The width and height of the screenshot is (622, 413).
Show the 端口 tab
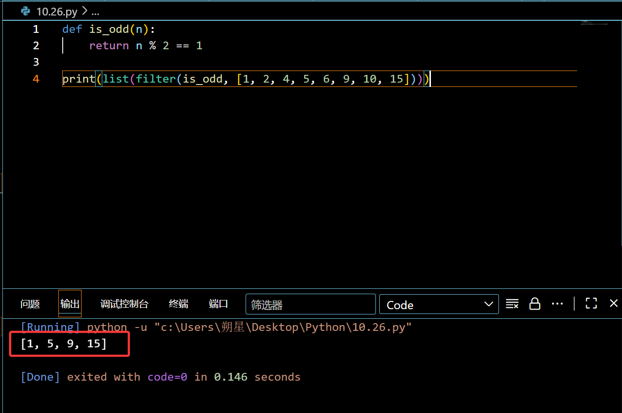point(218,304)
